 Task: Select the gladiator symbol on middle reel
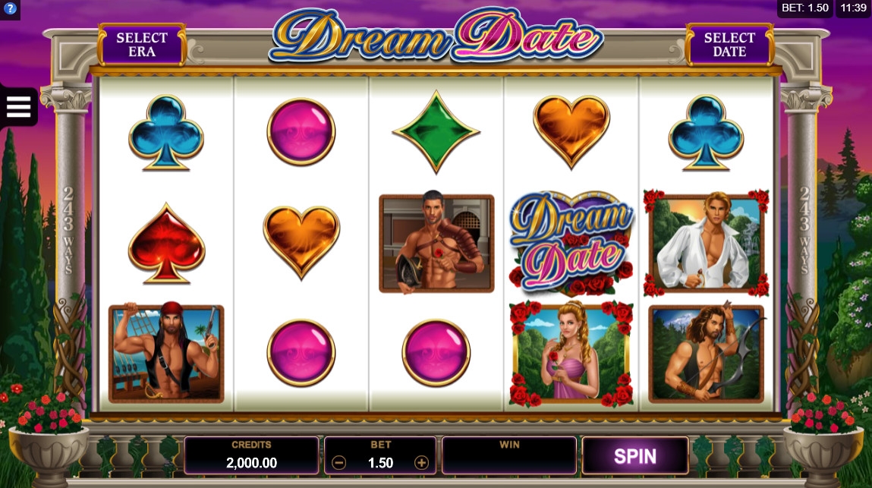click(436, 244)
